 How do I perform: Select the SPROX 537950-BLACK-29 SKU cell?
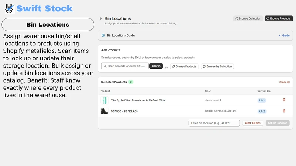coord(221,111)
